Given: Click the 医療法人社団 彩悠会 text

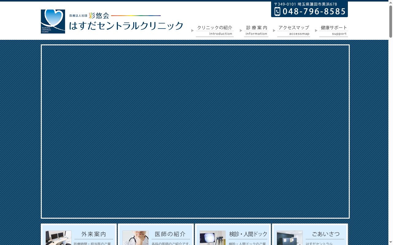Looking at the screenshot, I should (x=89, y=15).
